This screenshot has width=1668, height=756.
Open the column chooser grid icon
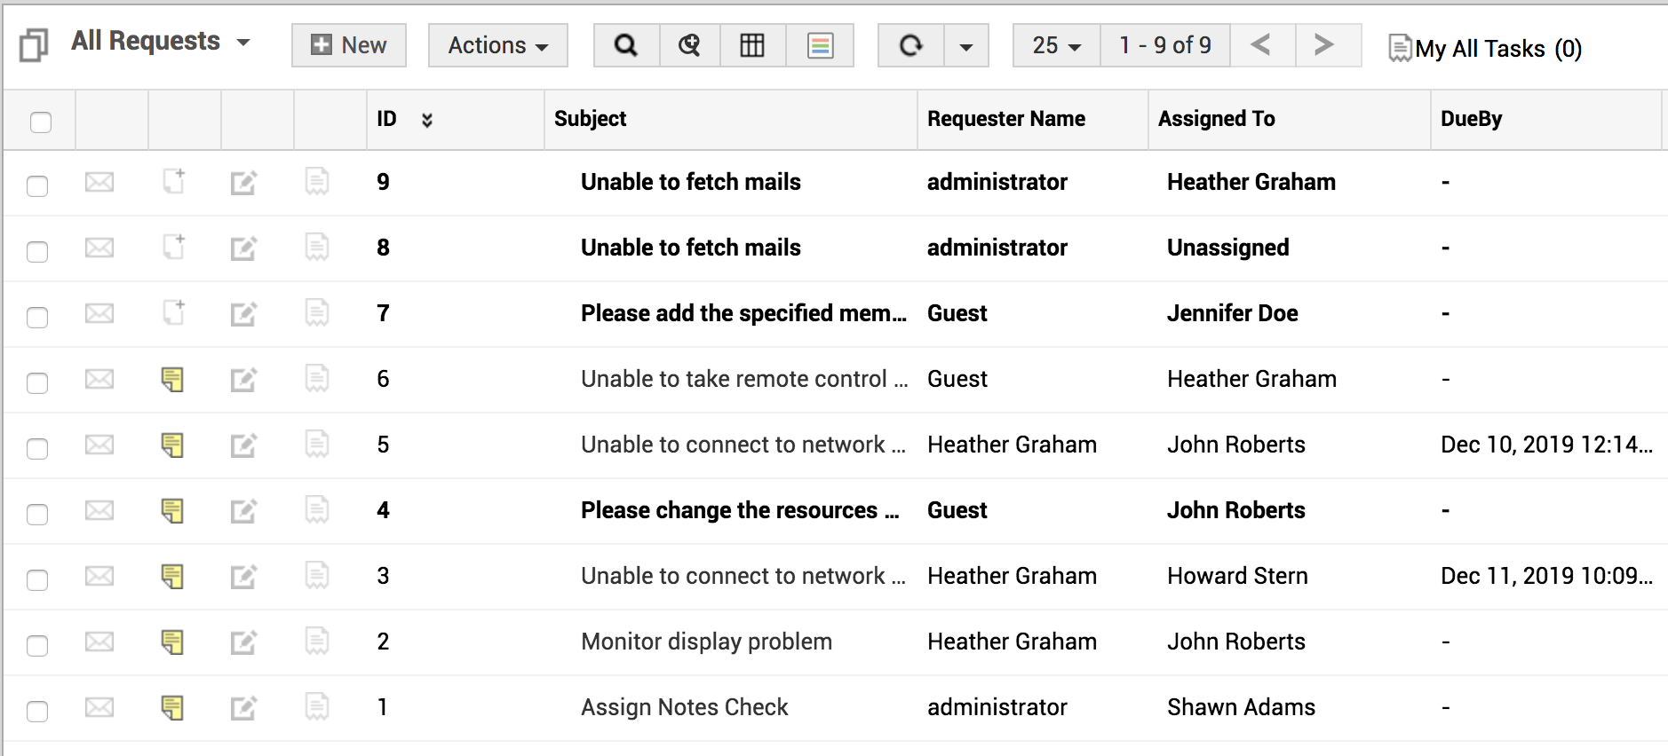pos(752,45)
